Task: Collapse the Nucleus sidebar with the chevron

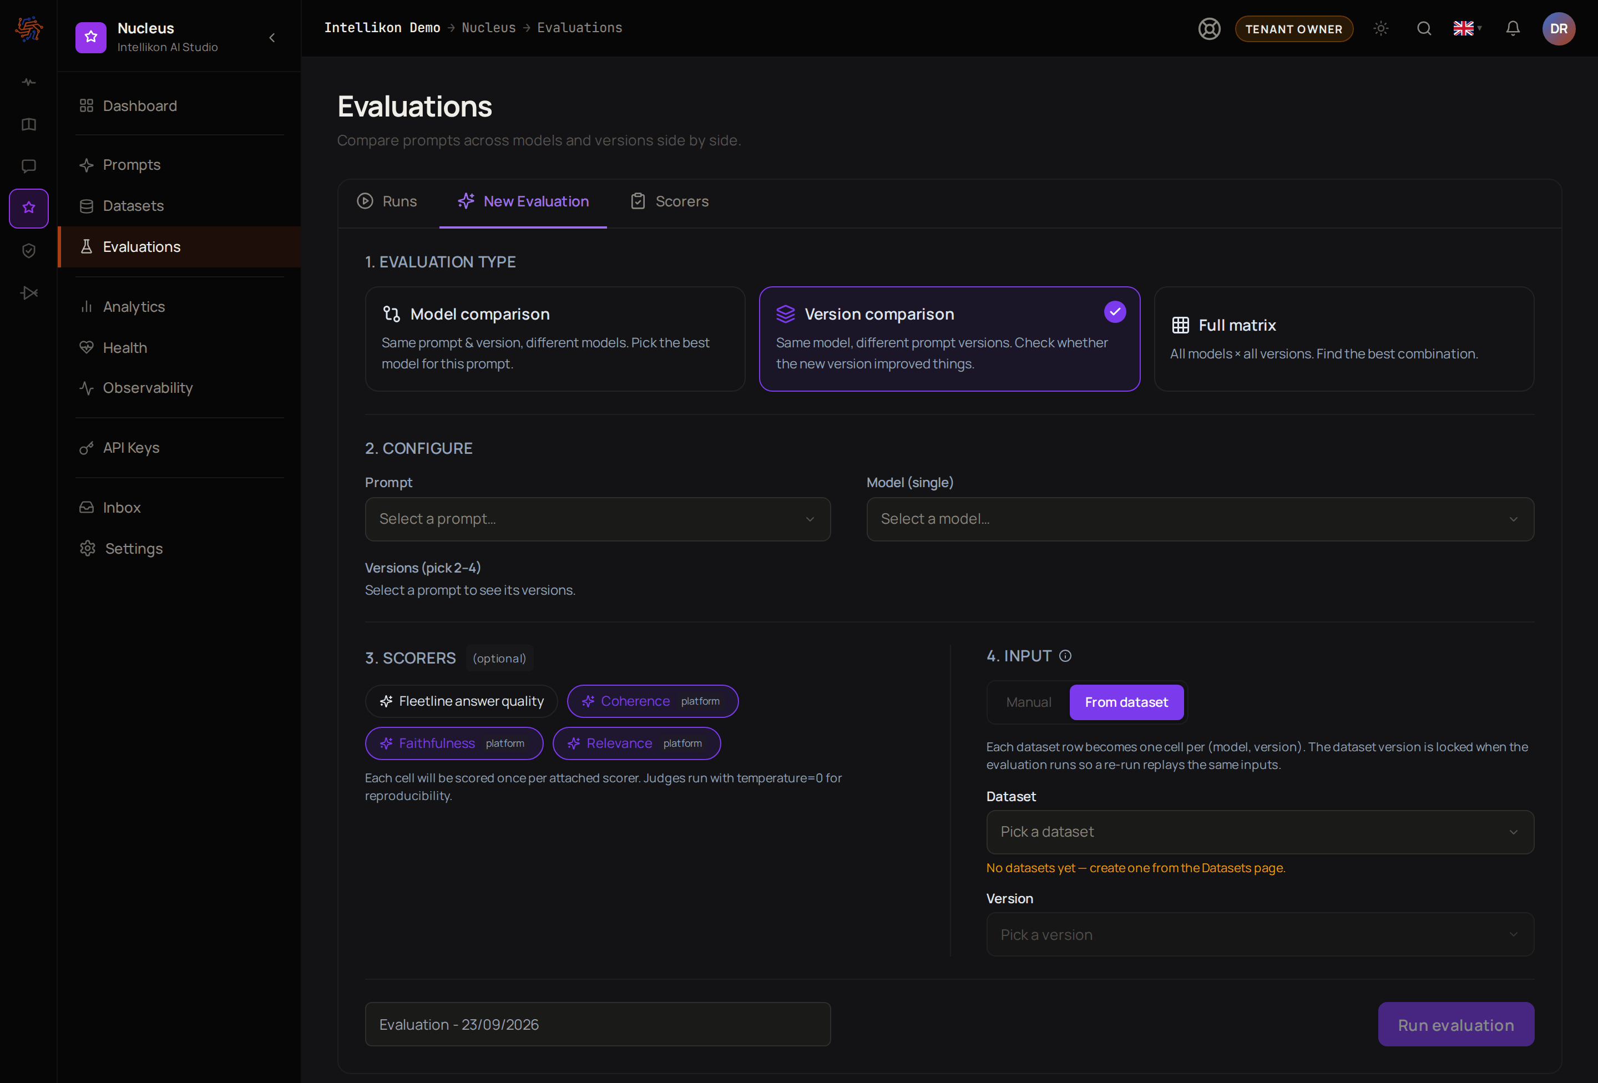Action: click(x=272, y=38)
